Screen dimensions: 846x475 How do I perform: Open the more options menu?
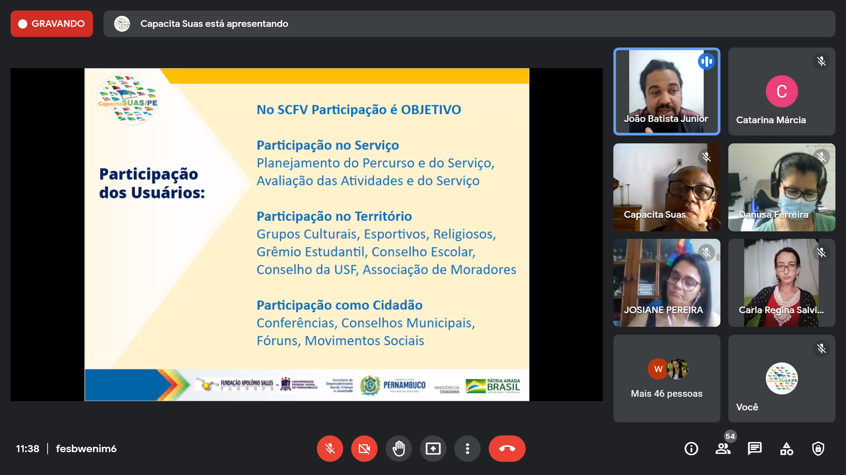tap(467, 449)
